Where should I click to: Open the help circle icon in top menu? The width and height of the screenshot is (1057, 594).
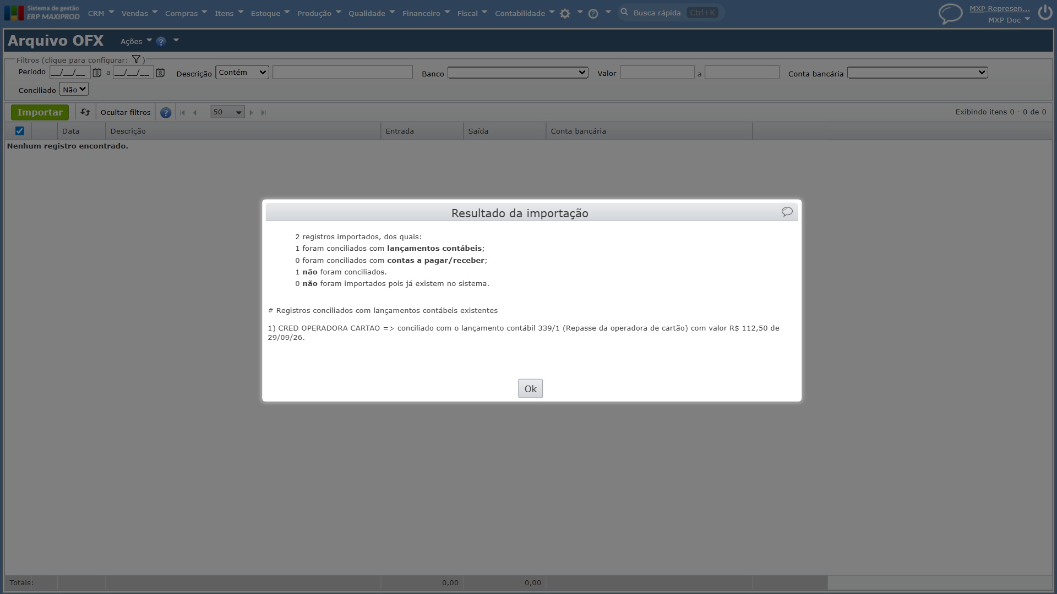tap(593, 14)
